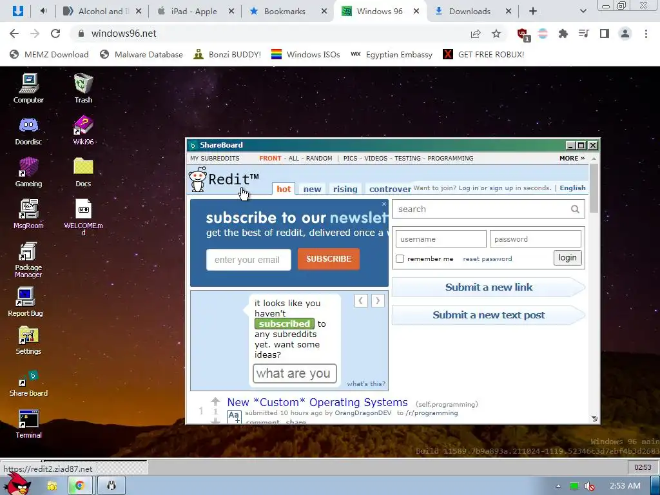Launch the MsgRoom desktop icon
Viewport: 660px width, 495px height.
[28, 214]
